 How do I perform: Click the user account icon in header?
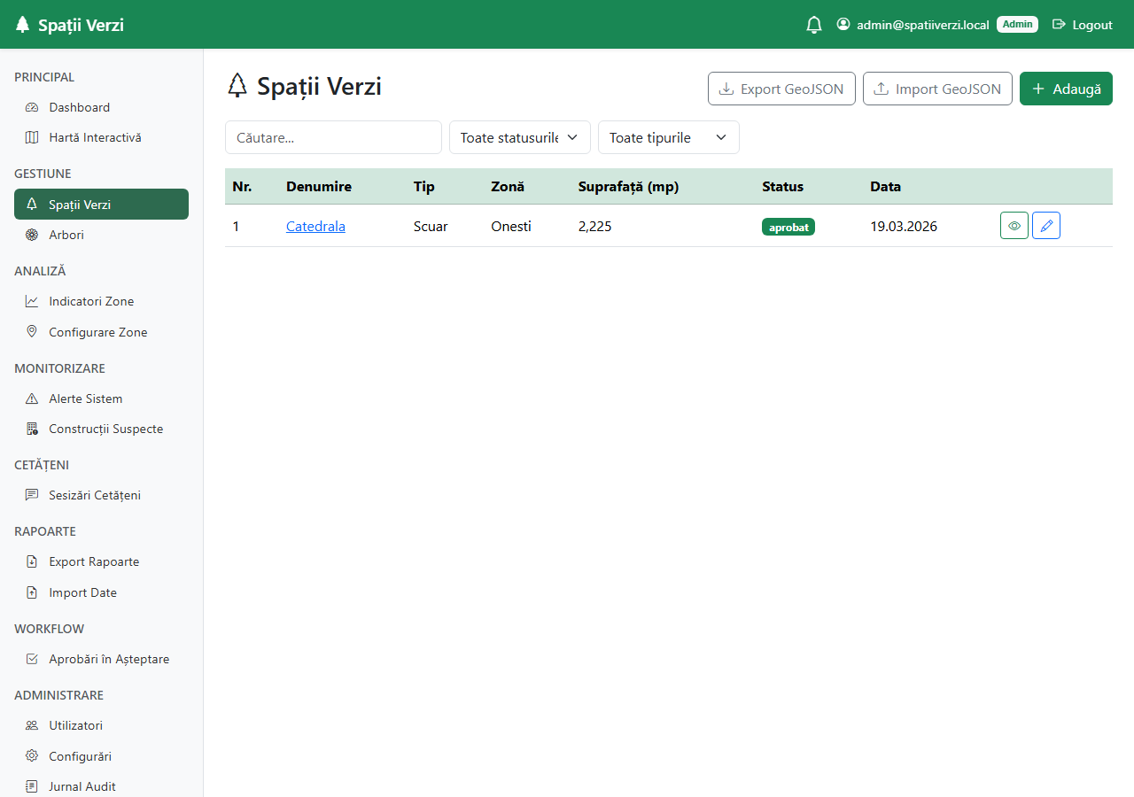843,25
